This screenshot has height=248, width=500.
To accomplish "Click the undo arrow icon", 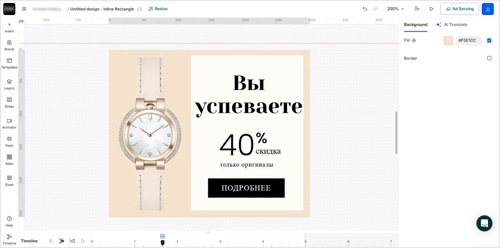I will (365, 9).
